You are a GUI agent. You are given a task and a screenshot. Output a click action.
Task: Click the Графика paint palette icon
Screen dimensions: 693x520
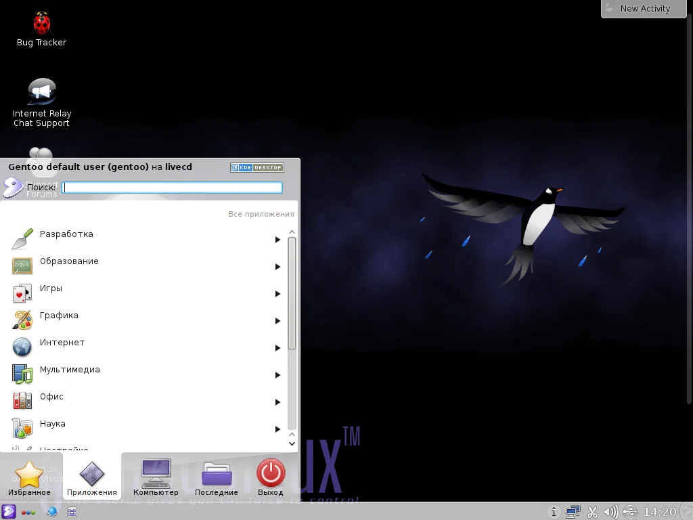(x=22, y=320)
